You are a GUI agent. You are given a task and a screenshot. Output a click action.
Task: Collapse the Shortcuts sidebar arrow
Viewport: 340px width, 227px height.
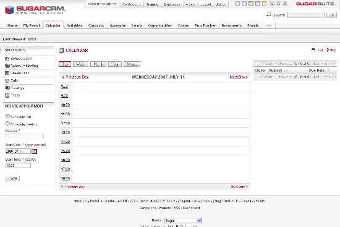1,50
